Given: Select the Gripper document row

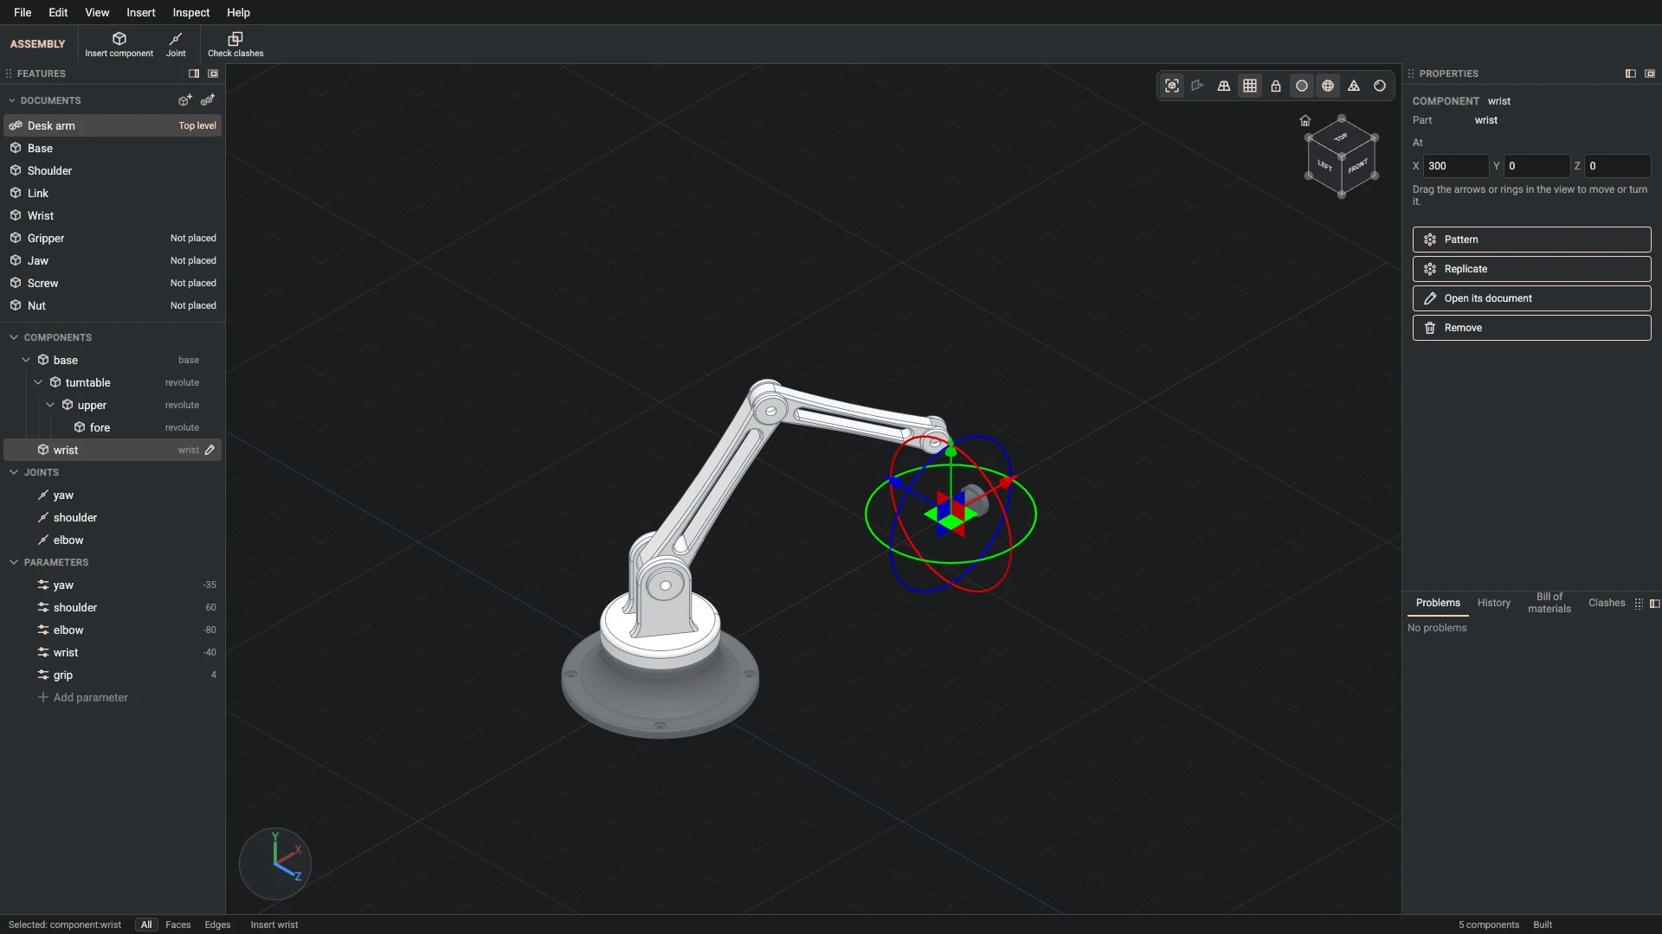Looking at the screenshot, I should point(113,238).
